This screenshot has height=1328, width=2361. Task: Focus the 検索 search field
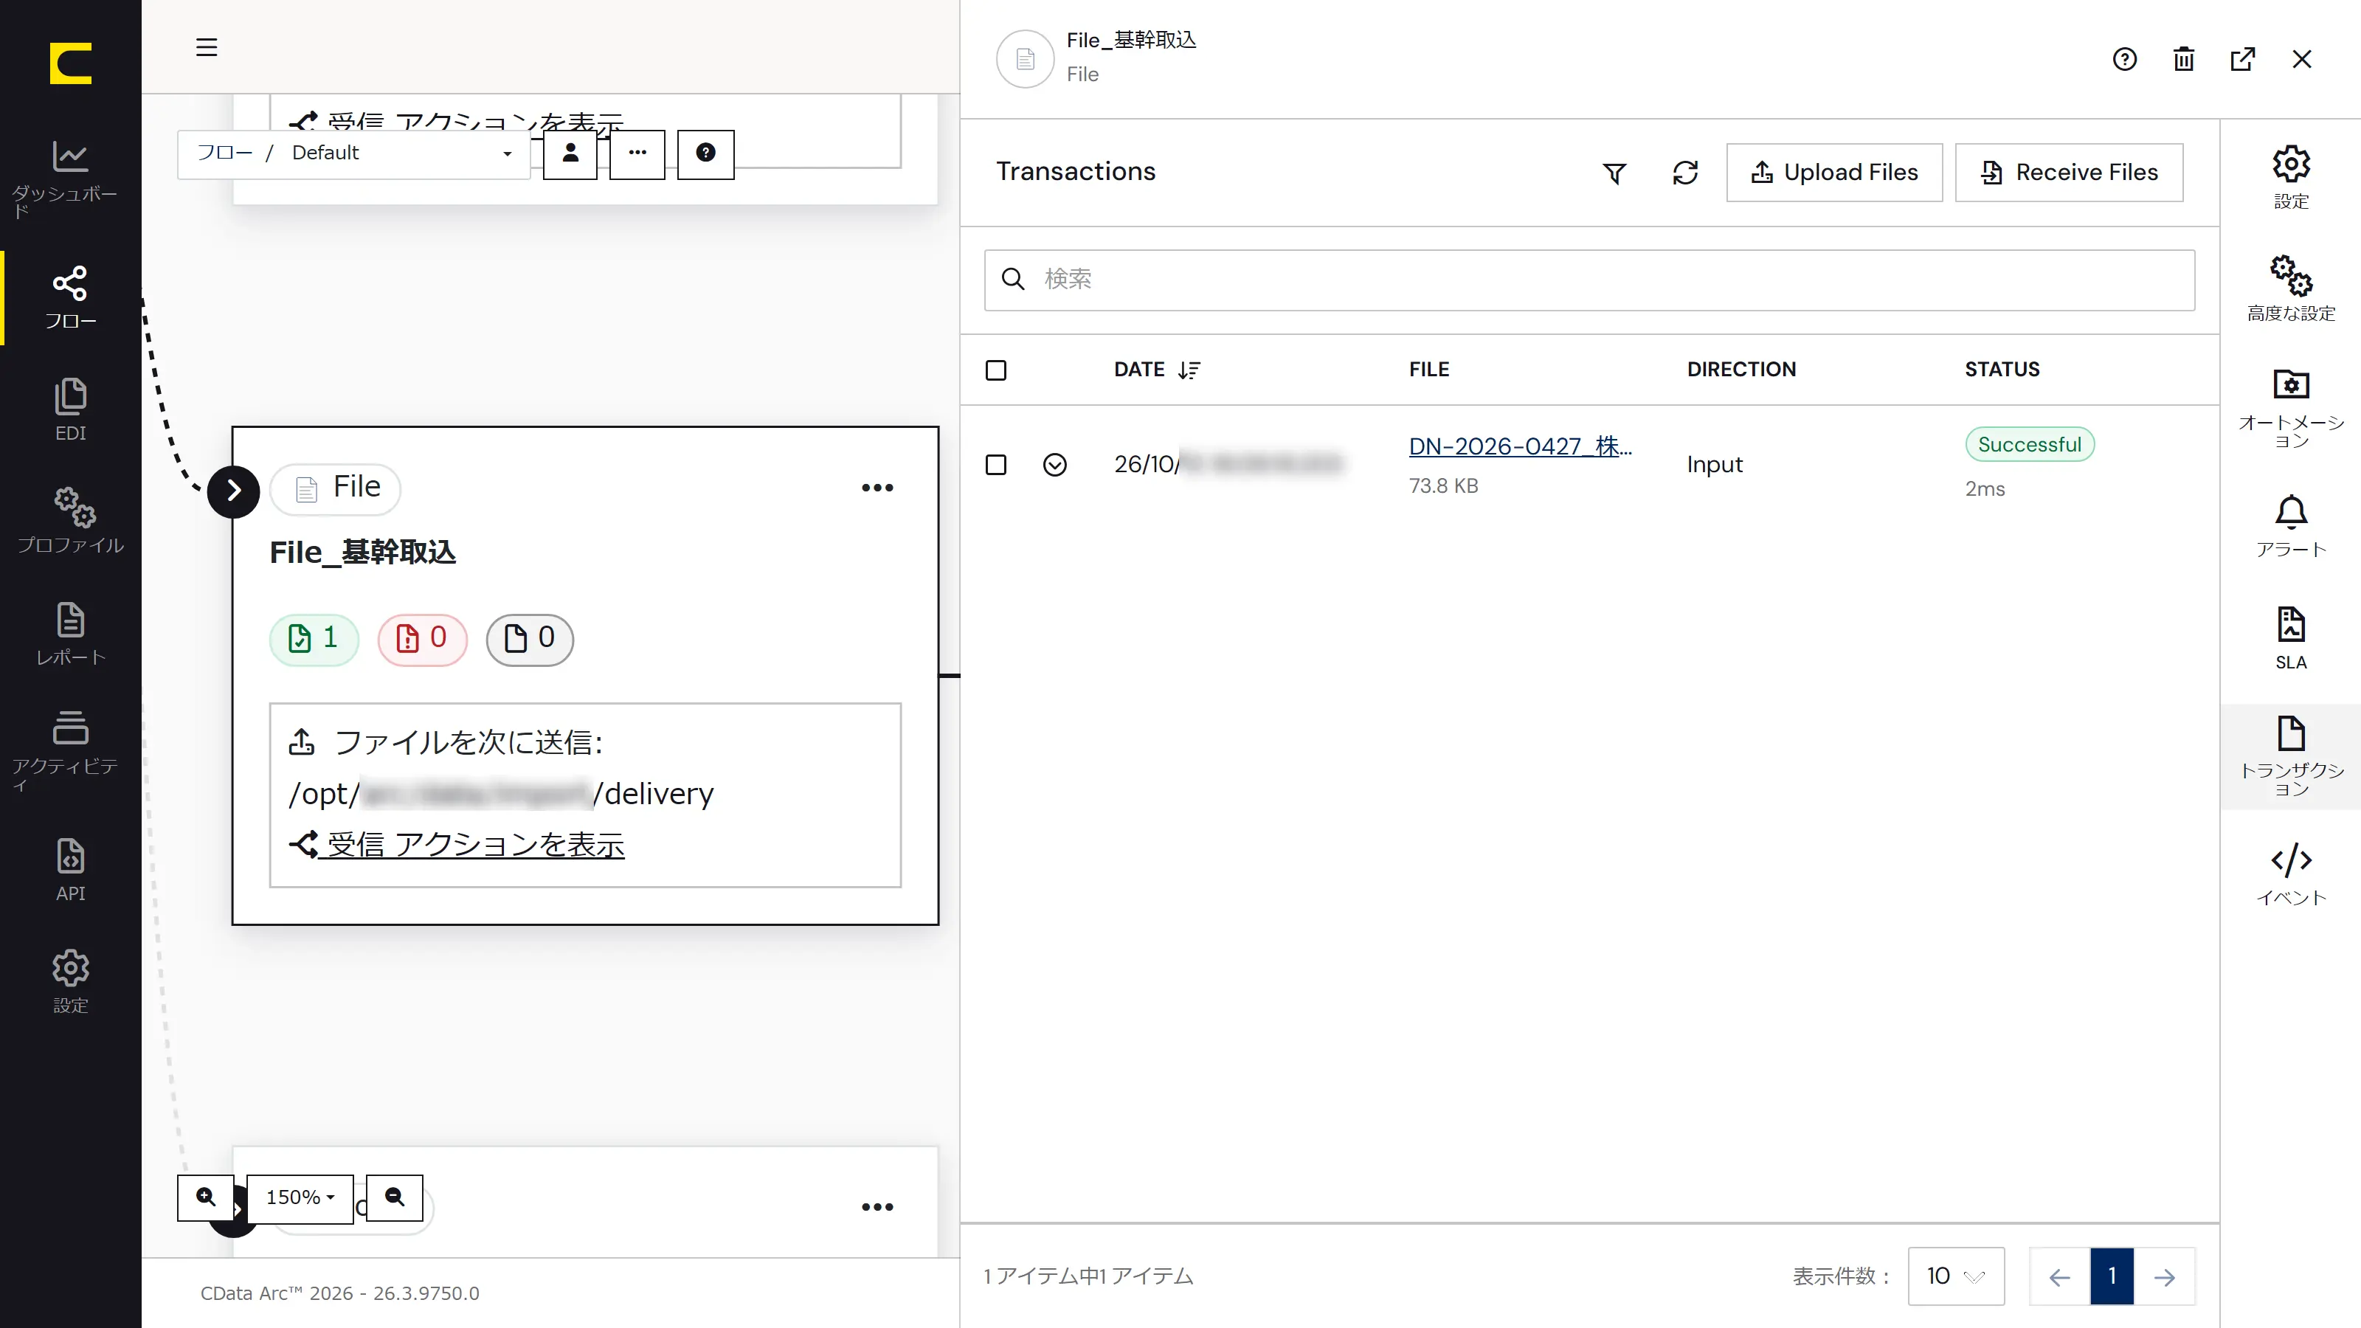[1589, 280]
